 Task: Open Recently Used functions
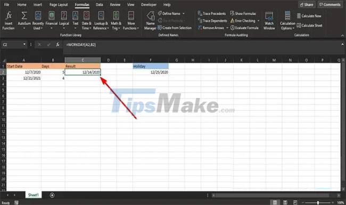tap(38, 21)
